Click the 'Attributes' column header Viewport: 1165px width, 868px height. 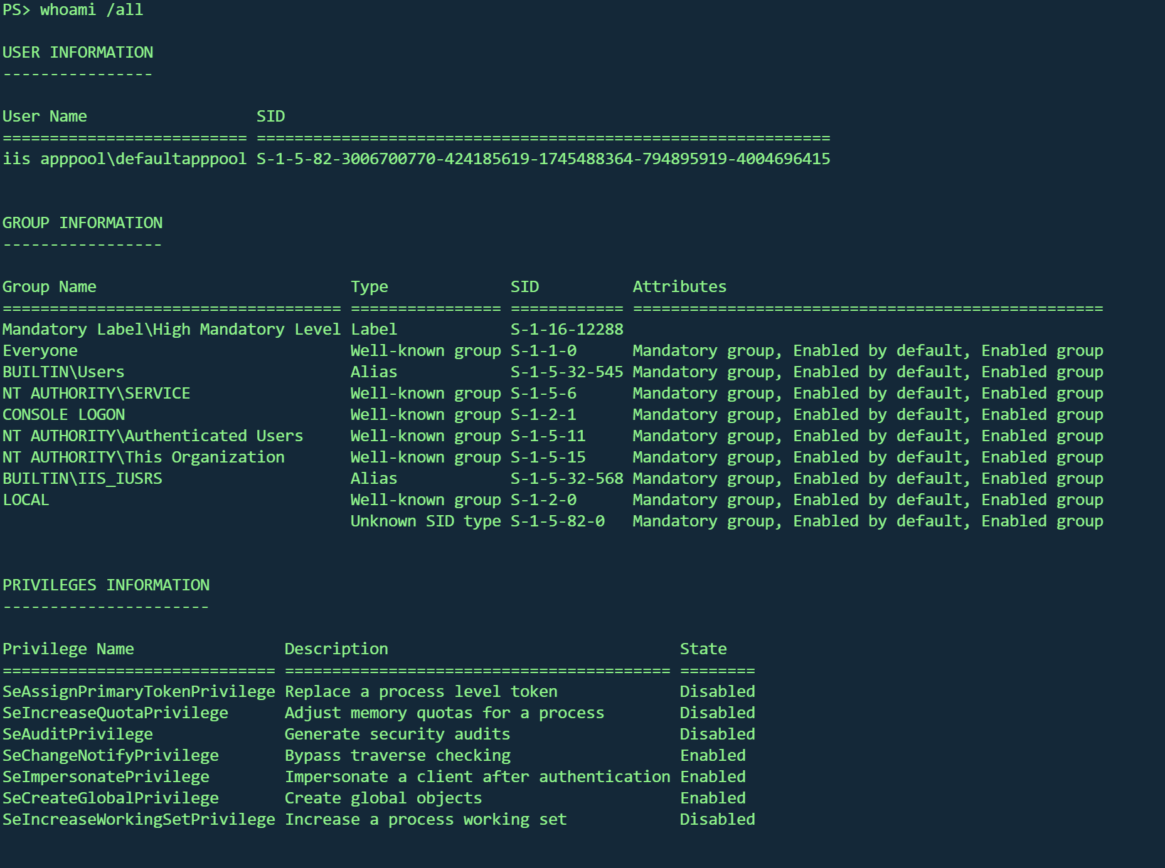679,287
